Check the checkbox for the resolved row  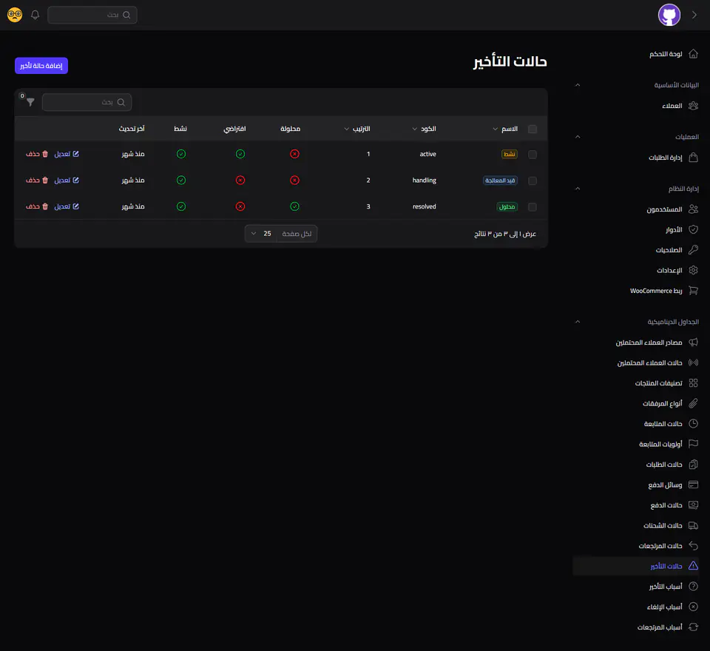532,207
